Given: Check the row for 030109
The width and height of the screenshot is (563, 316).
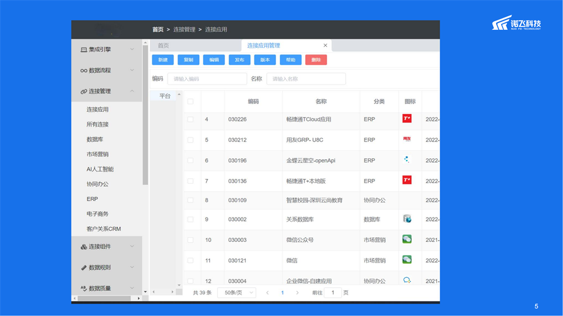Looking at the screenshot, I should 190,200.
